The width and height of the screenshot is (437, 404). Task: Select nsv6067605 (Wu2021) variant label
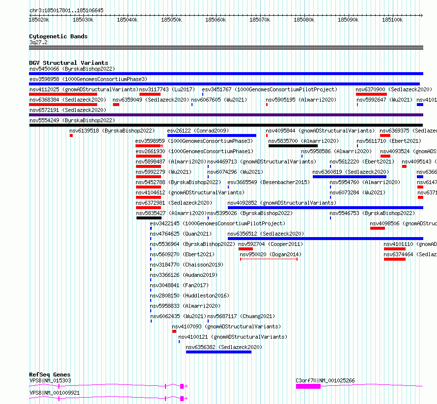click(219, 100)
